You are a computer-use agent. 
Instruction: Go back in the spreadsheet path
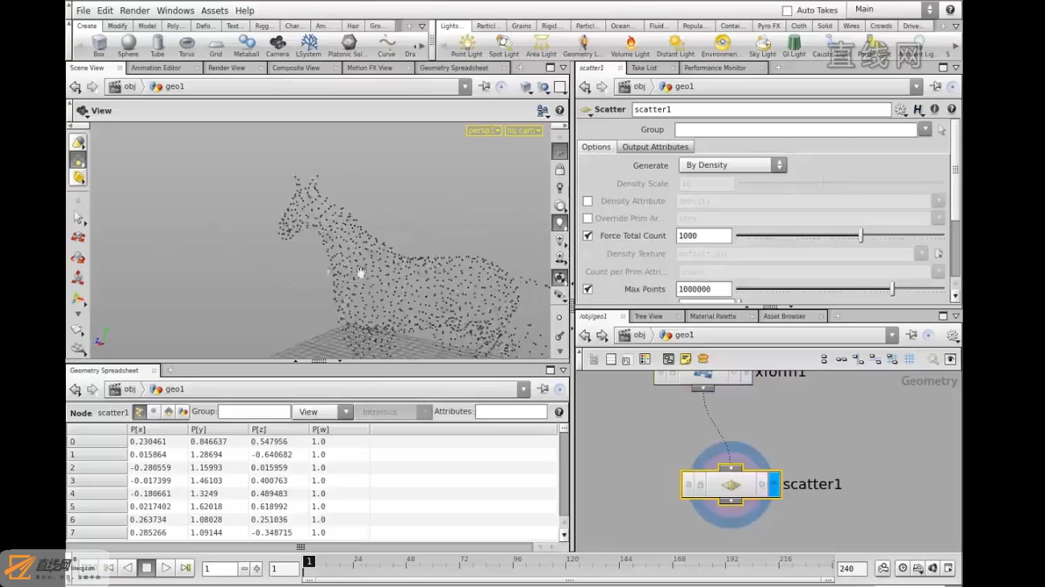point(76,389)
